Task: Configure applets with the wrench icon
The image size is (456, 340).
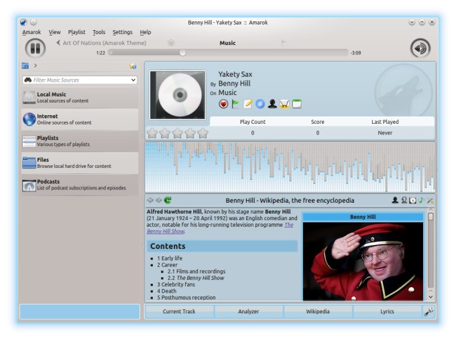Action: pos(429,311)
